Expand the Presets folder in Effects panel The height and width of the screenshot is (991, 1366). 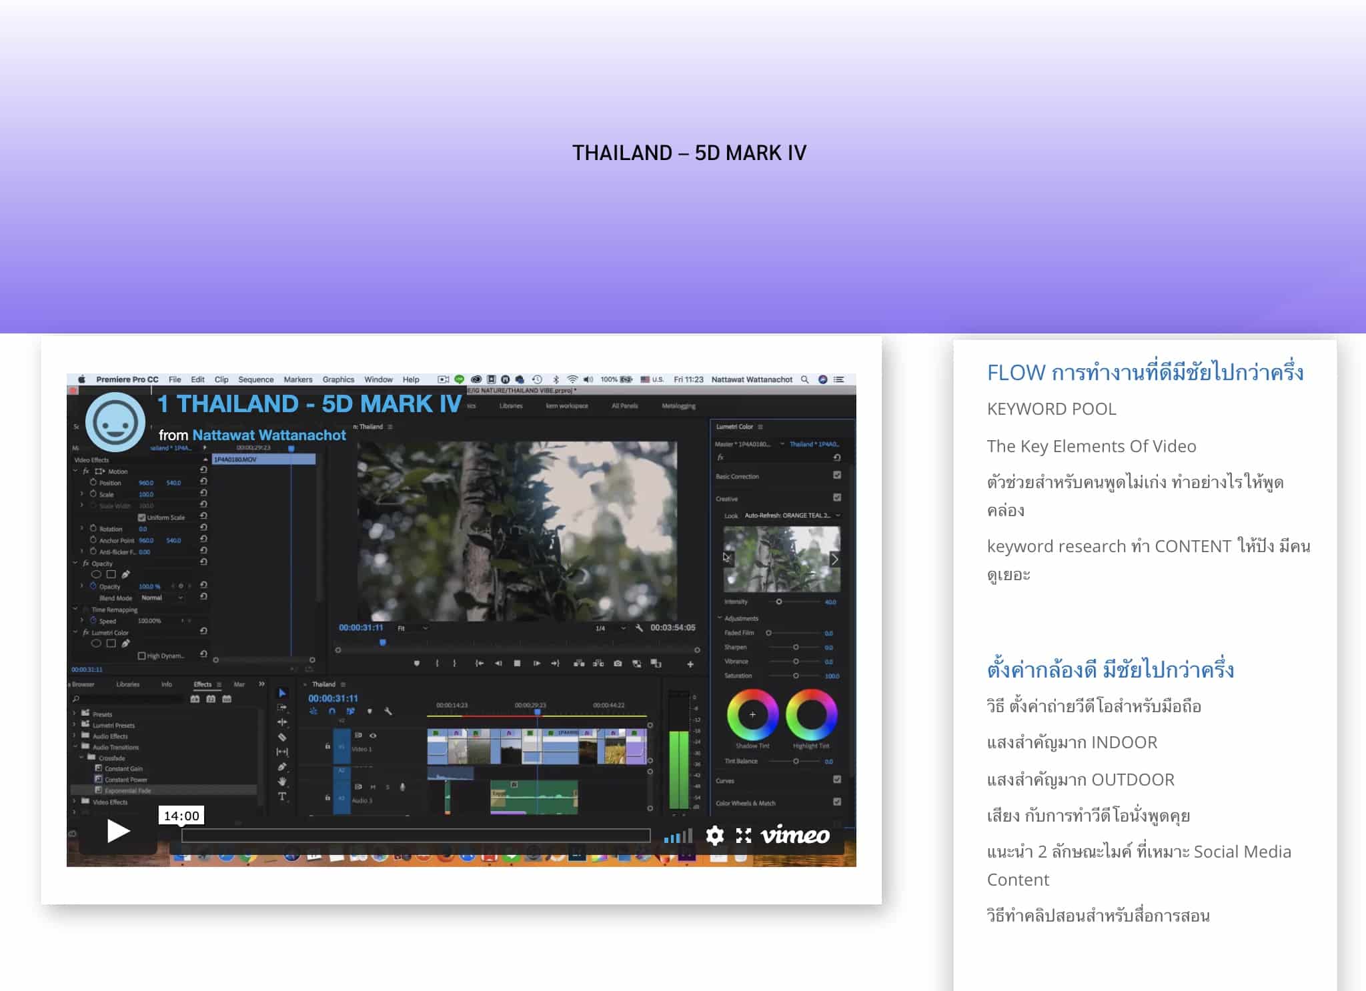[74, 714]
